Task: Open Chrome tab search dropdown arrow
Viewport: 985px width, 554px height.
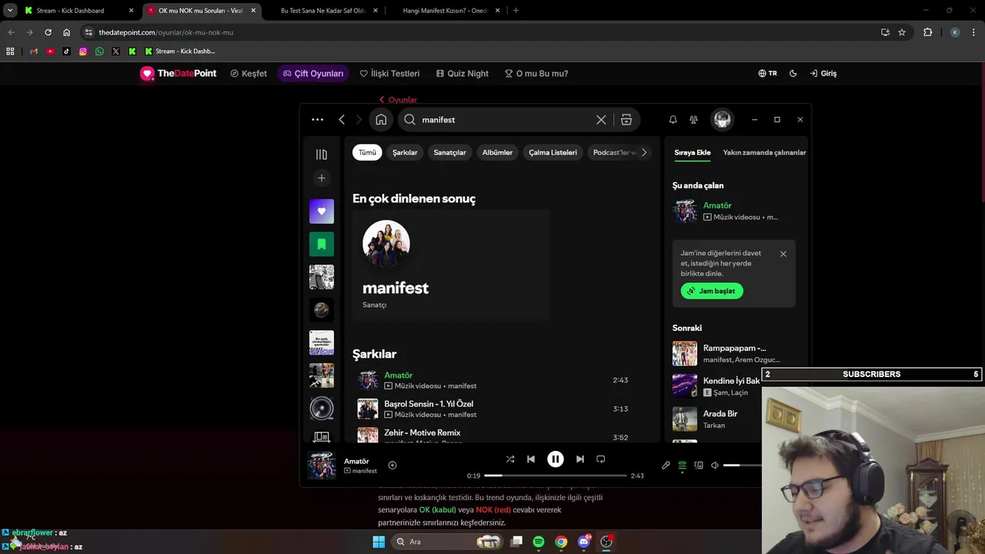Action: coord(10,11)
